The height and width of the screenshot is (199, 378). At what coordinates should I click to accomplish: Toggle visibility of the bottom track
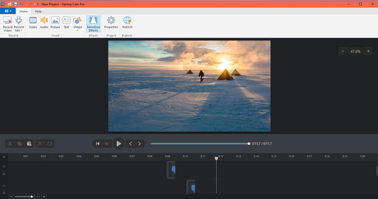pos(4,185)
